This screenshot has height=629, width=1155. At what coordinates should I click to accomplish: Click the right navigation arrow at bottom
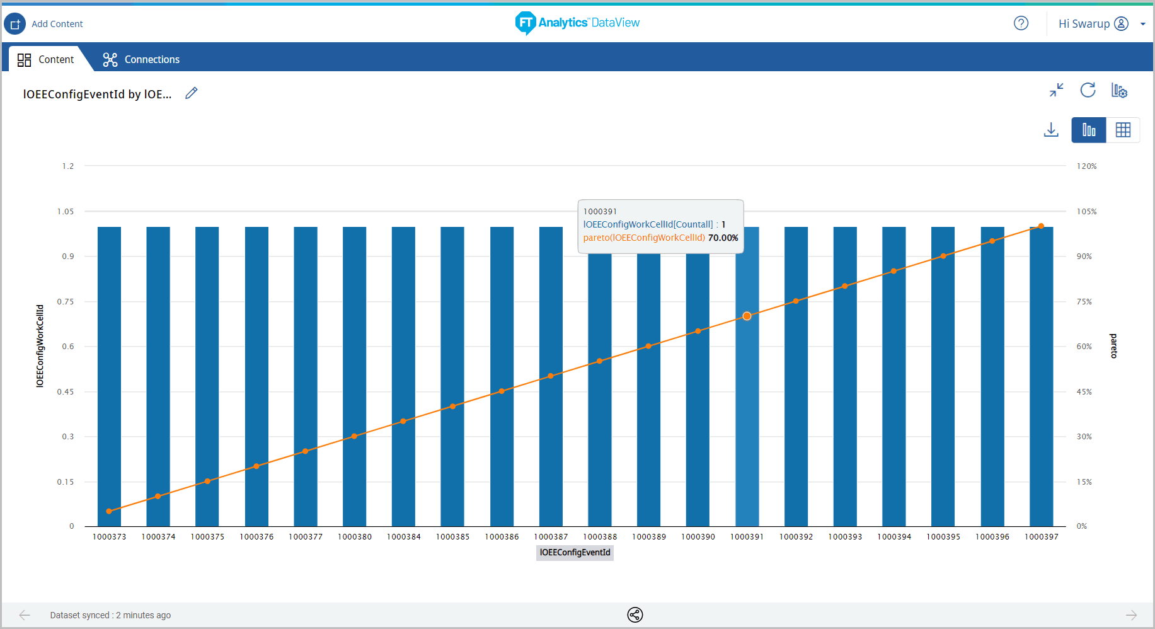pos(1131,615)
